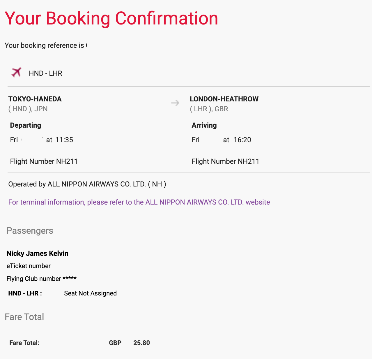Select the arriving Flight Number NH211 text

pos(226,161)
